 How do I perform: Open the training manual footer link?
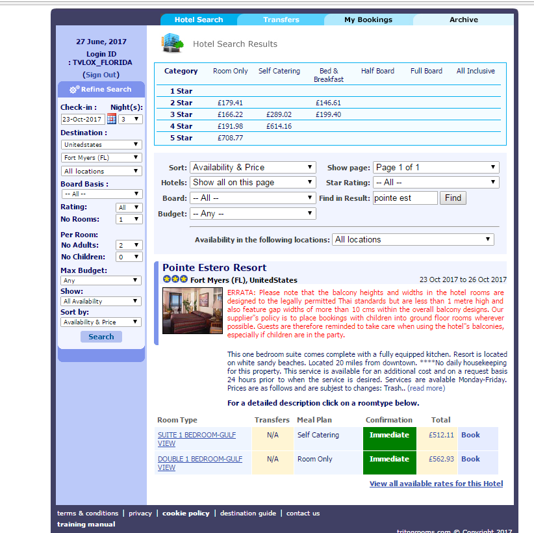(x=86, y=524)
